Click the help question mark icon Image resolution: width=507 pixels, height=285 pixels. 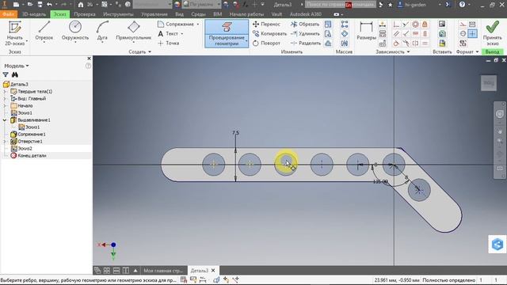pyautogui.click(x=462, y=5)
